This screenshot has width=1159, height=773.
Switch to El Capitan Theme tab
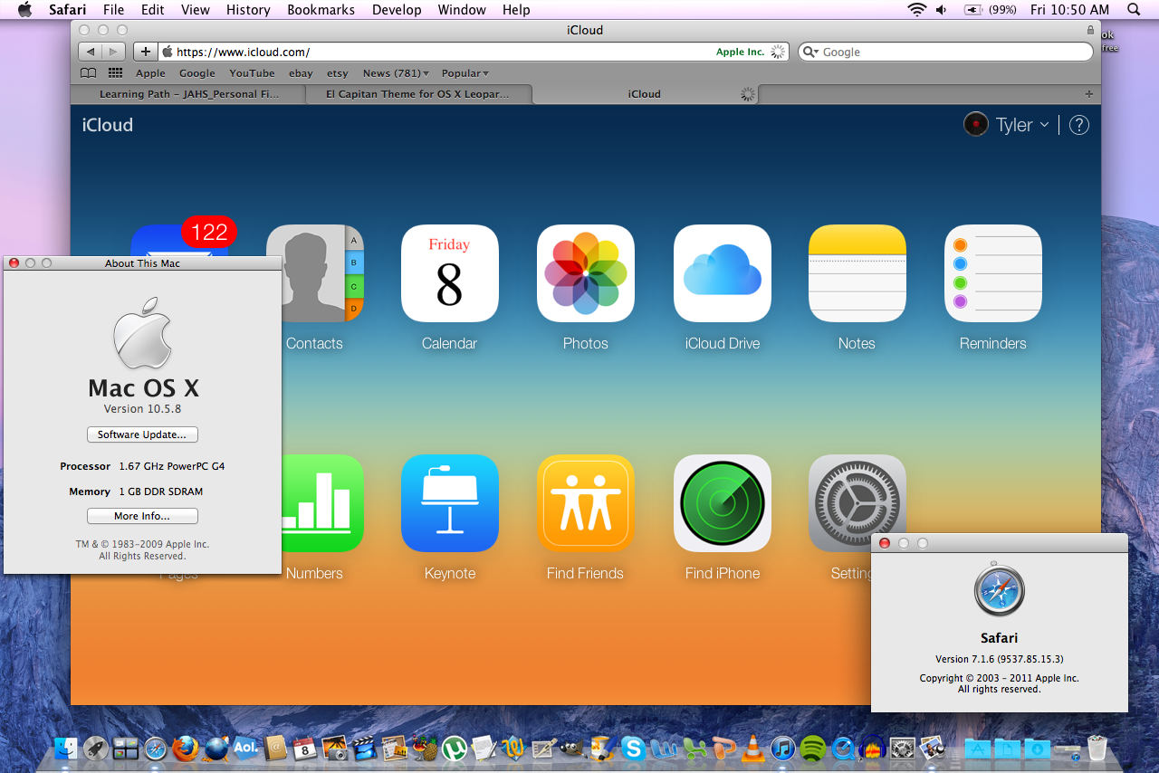pyautogui.click(x=419, y=93)
